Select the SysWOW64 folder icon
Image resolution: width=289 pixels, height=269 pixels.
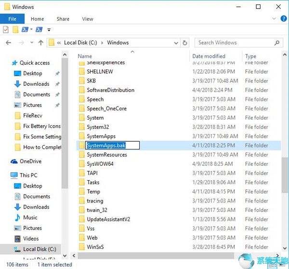82,164
